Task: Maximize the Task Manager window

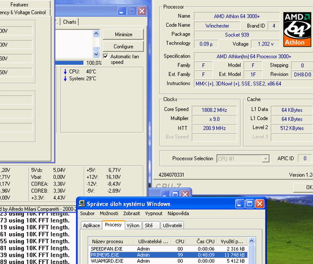Action: [249, 204]
